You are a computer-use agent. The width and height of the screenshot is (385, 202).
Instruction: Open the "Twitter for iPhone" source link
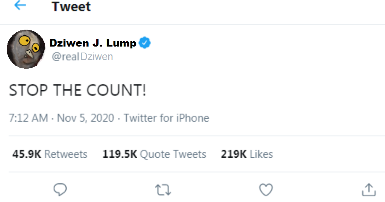166,118
